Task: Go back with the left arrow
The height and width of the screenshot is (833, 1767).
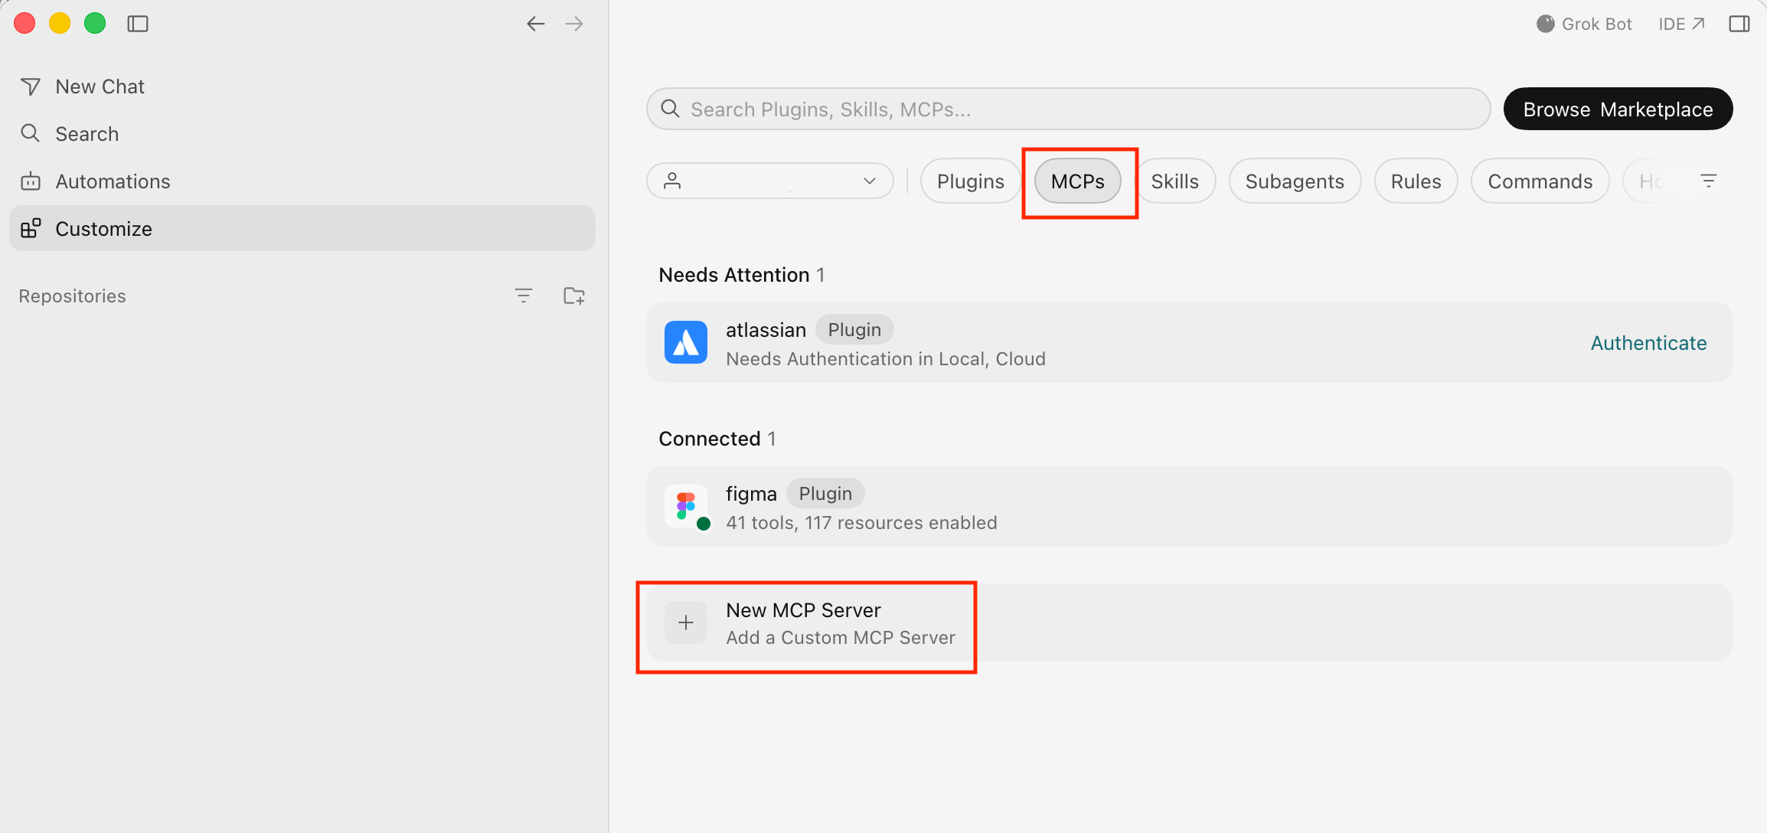Action: coord(535,24)
